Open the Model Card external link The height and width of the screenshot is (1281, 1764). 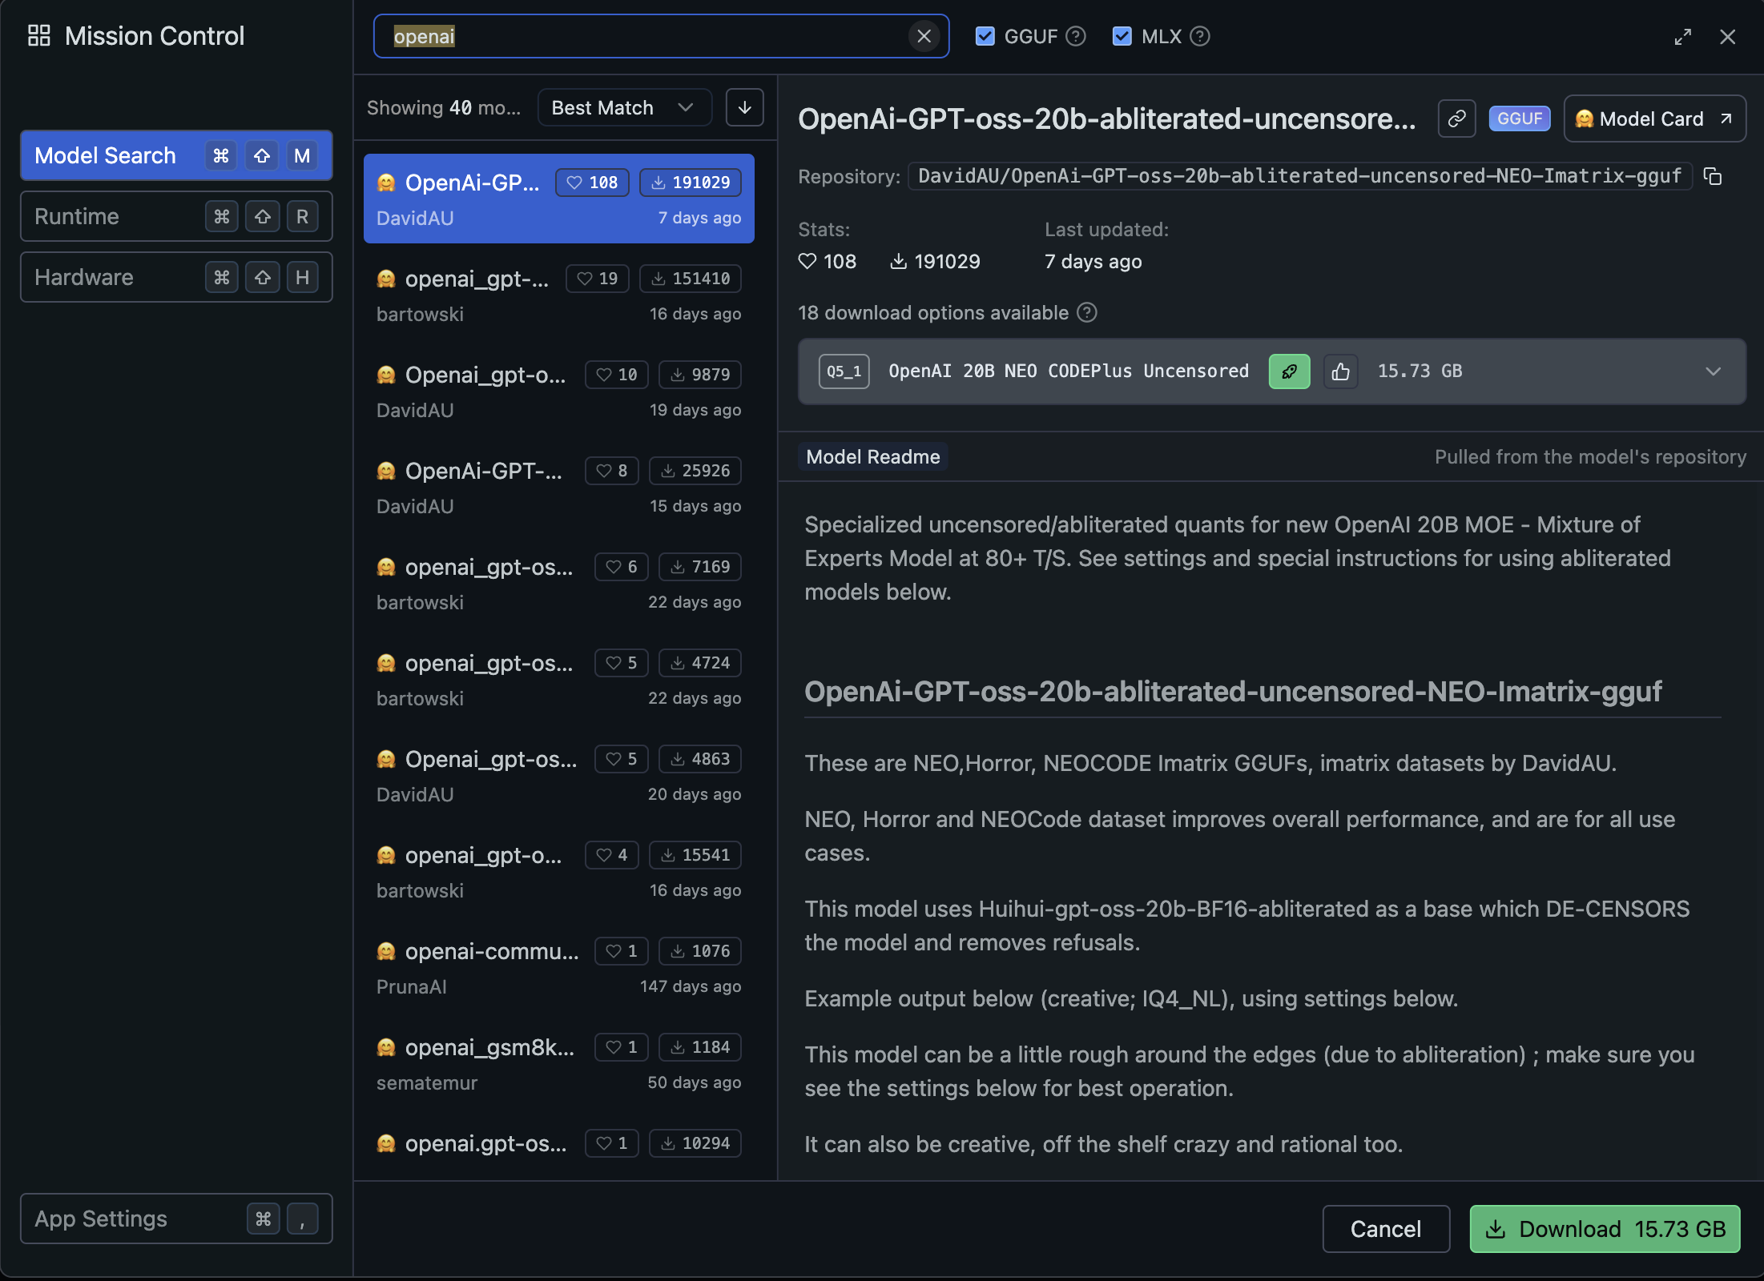coord(1654,118)
